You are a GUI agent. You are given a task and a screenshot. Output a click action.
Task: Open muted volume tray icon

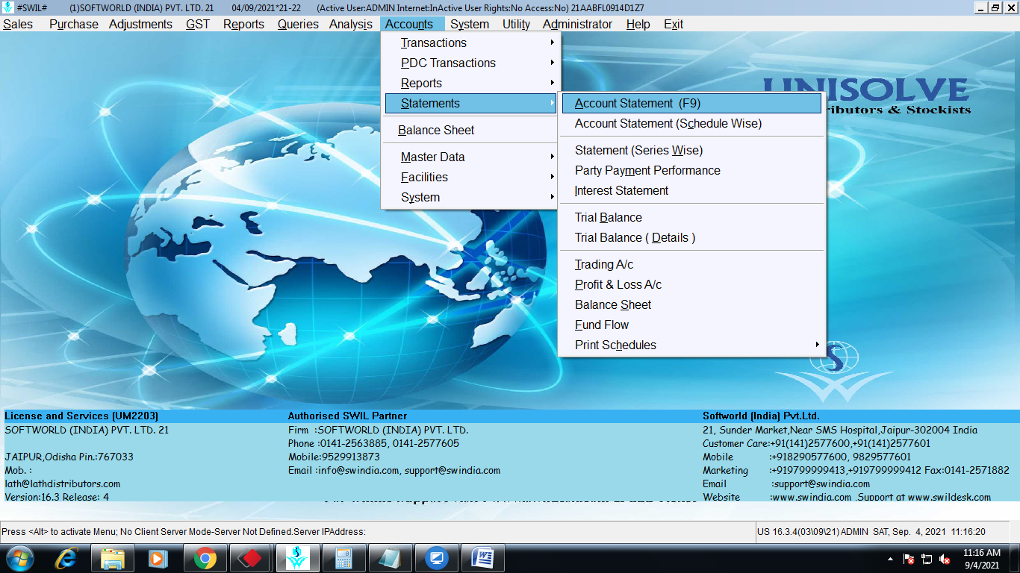pyautogui.click(x=945, y=559)
